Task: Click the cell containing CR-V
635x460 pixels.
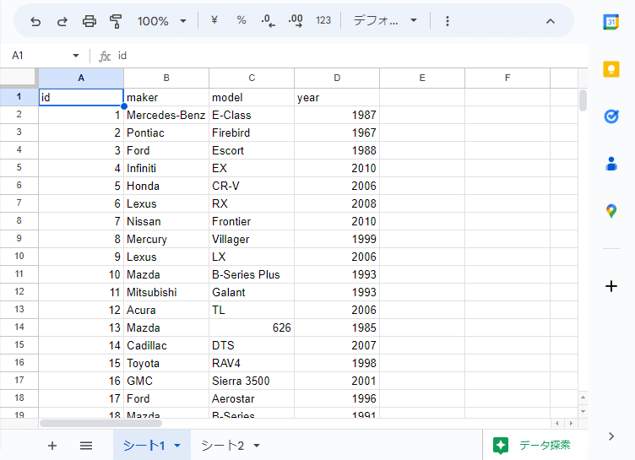Action: click(x=252, y=186)
